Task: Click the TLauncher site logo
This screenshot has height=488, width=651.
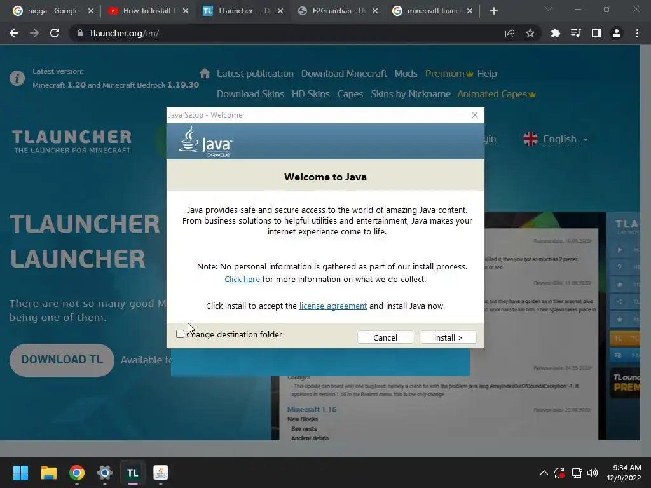Action: (x=72, y=142)
